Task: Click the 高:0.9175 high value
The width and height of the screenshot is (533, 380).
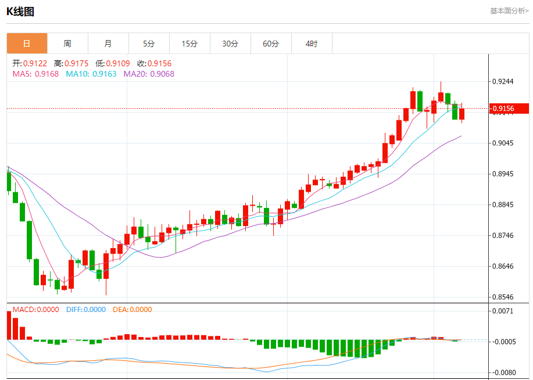Action: click(71, 63)
